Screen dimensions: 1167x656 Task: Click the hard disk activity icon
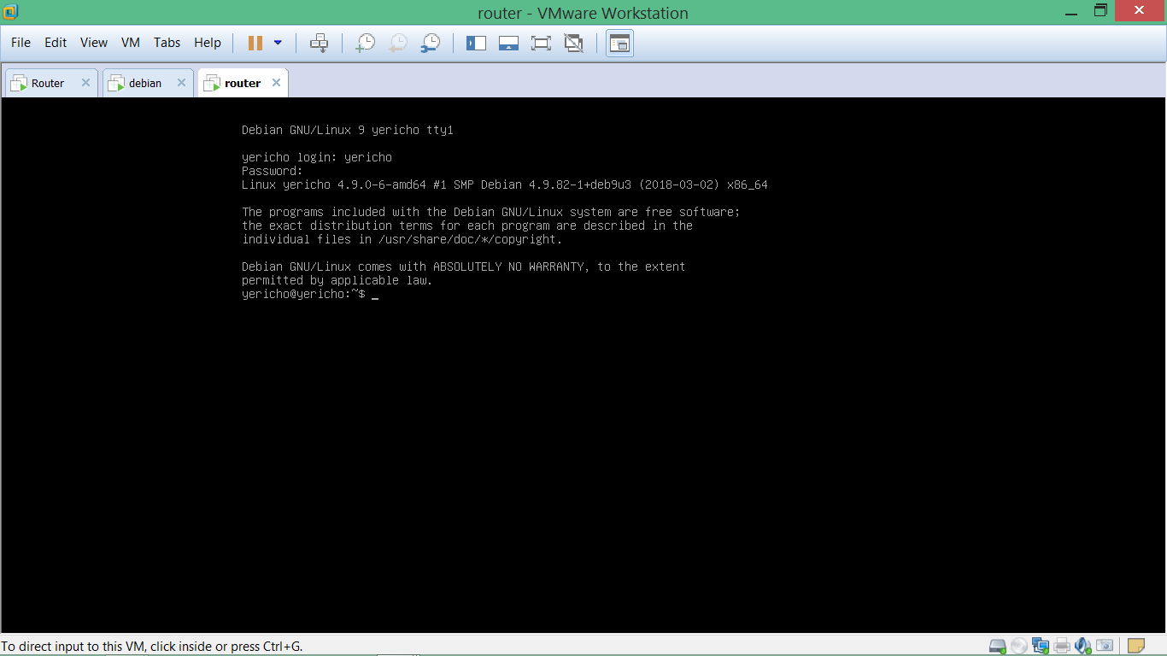pyautogui.click(x=997, y=646)
